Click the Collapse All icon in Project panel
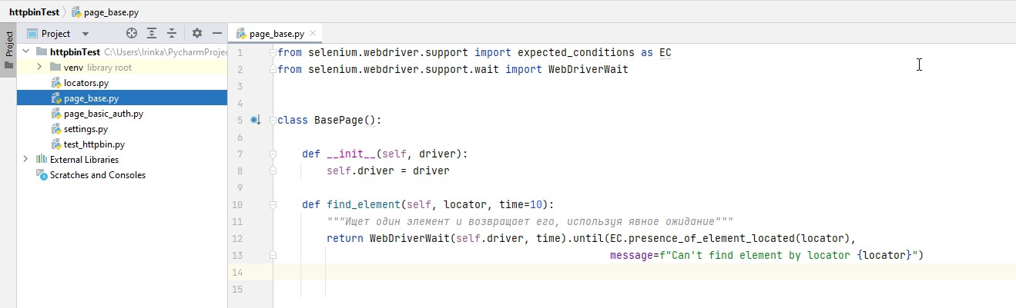 (172, 34)
